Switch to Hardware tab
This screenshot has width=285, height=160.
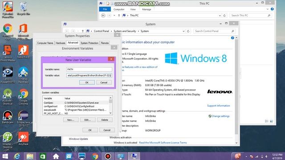61,43
